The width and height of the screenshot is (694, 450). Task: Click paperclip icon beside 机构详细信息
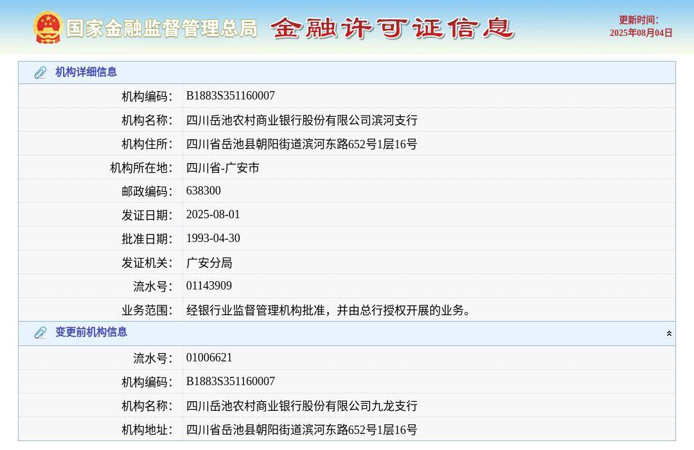tap(40, 73)
